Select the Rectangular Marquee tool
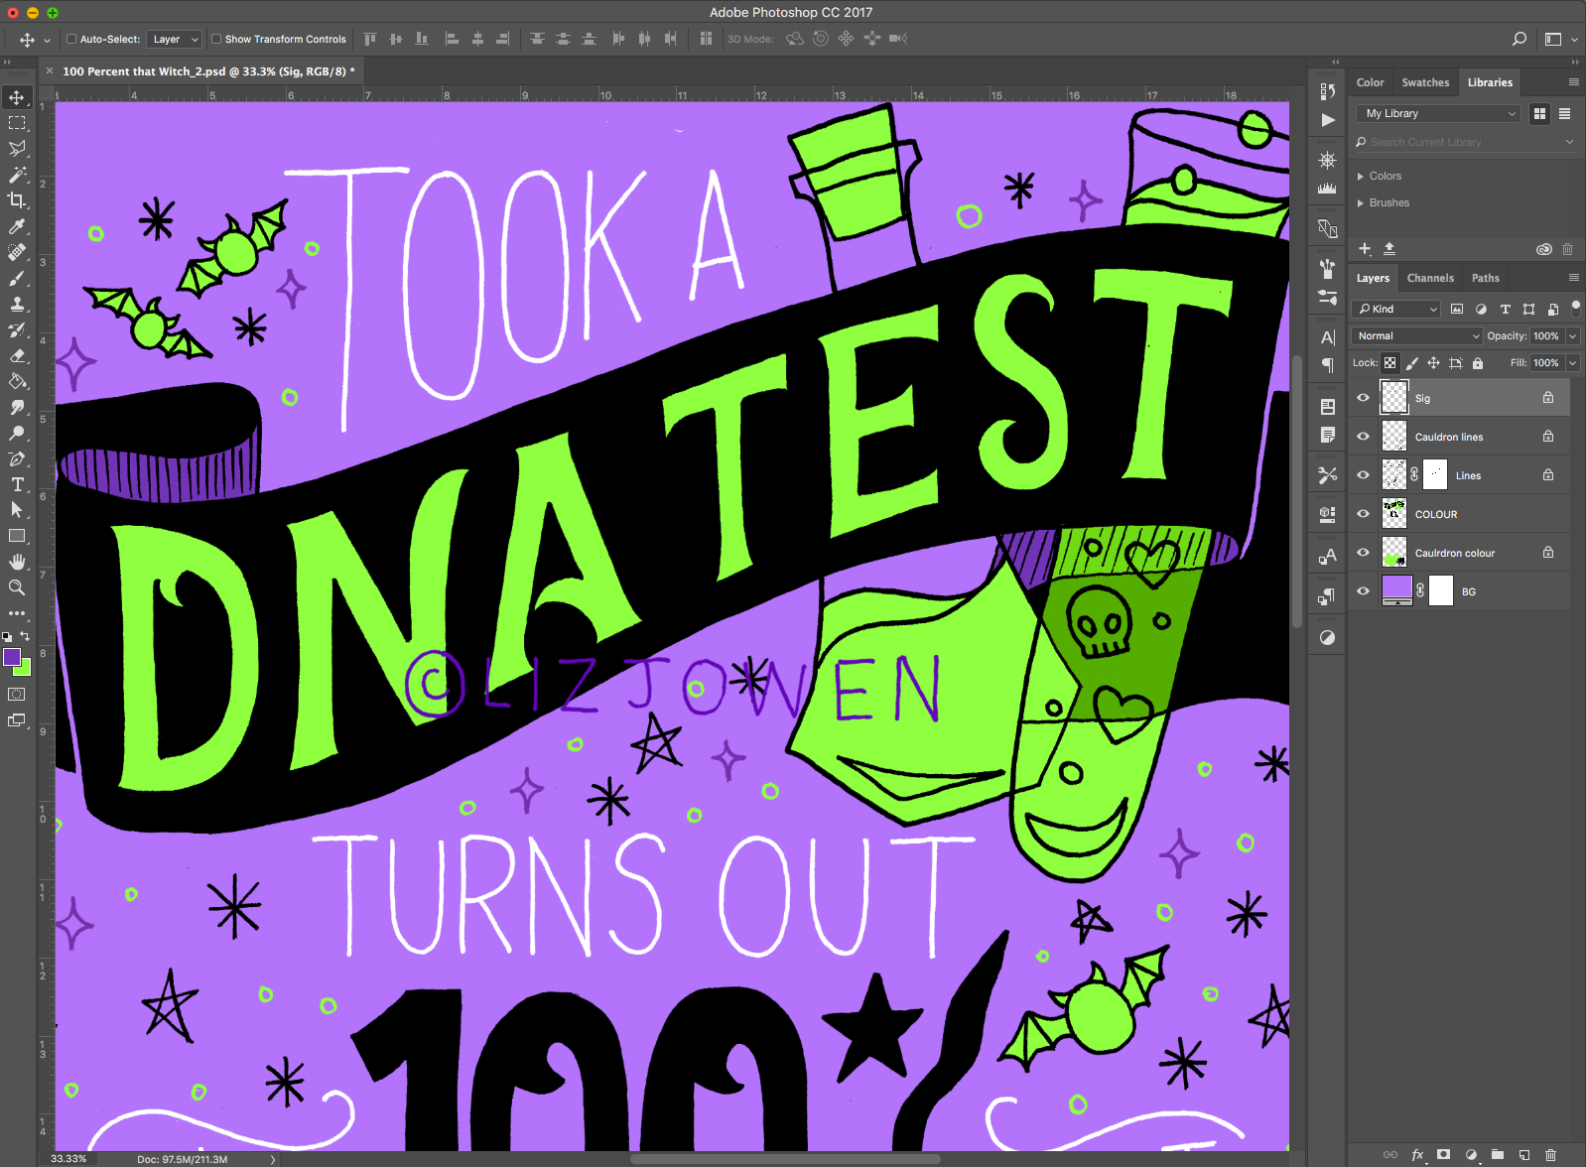This screenshot has width=1586, height=1167. [x=17, y=123]
